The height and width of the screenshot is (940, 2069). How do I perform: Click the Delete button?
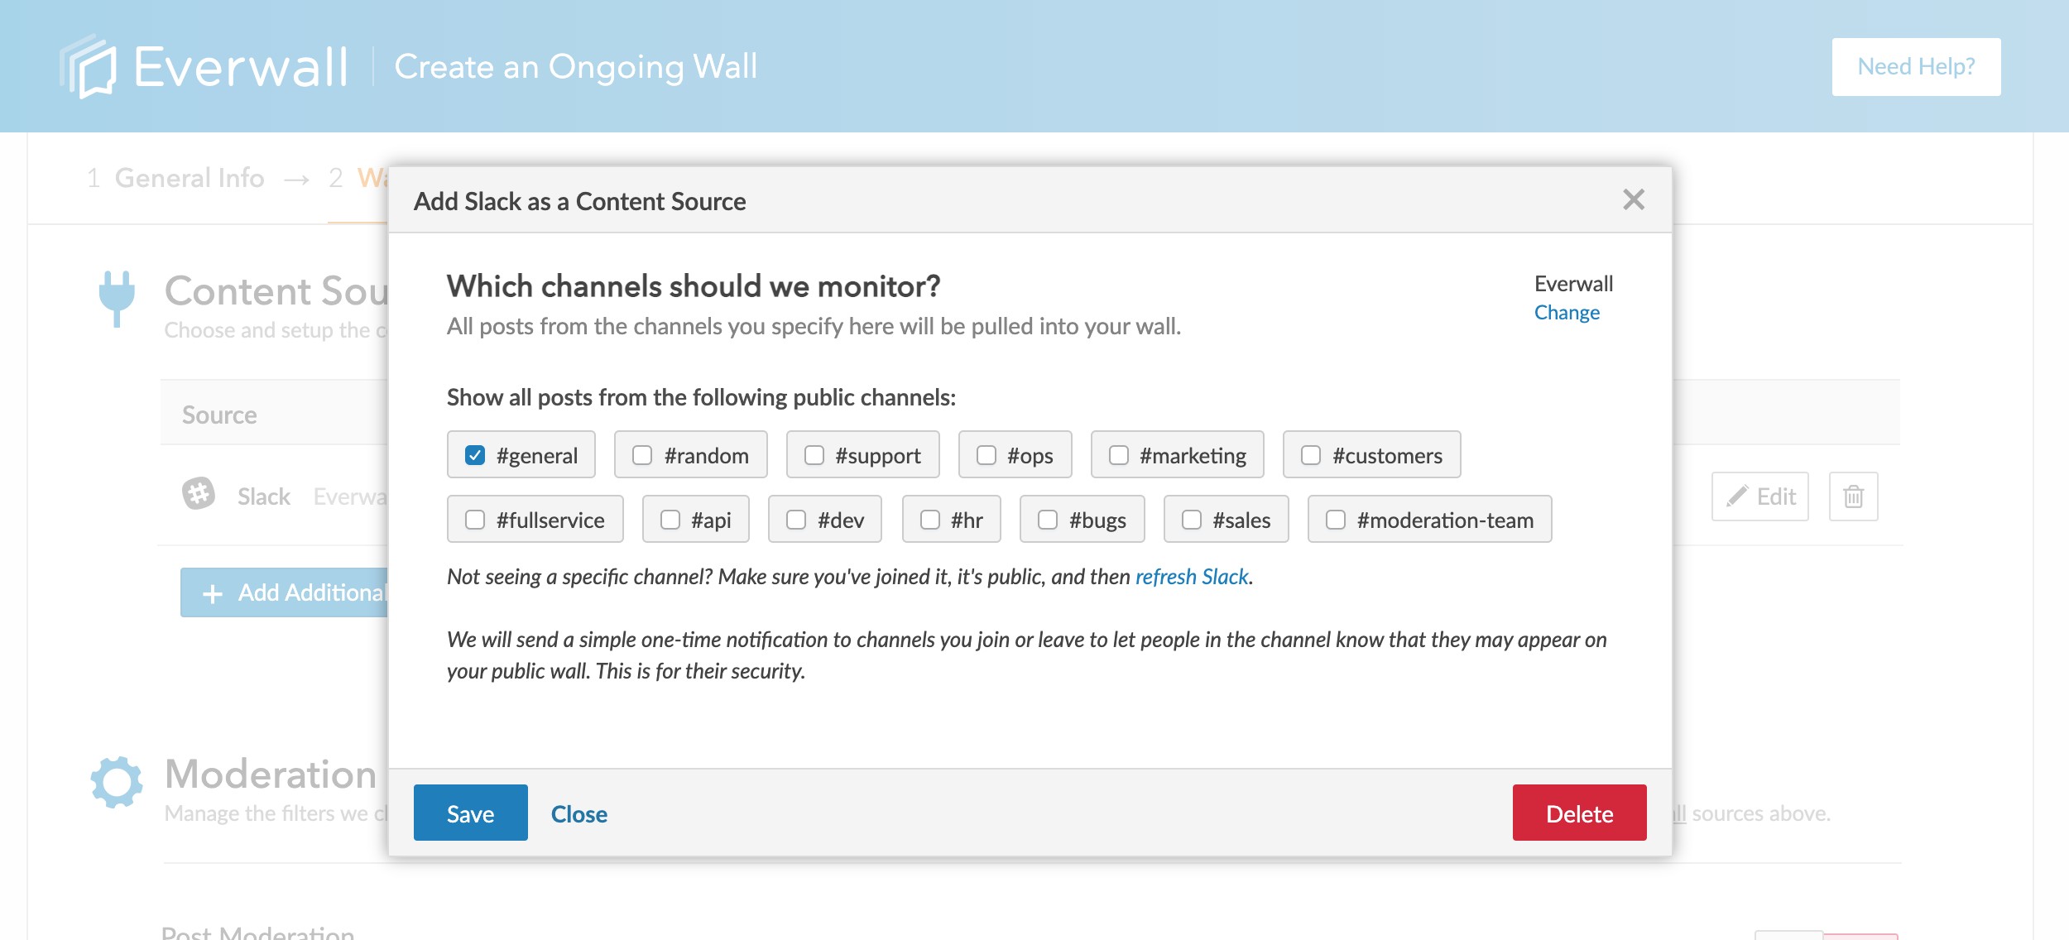coord(1579,812)
